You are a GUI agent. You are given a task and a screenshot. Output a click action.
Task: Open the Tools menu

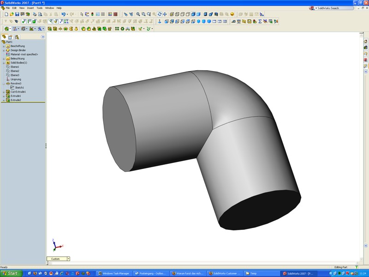[39, 8]
